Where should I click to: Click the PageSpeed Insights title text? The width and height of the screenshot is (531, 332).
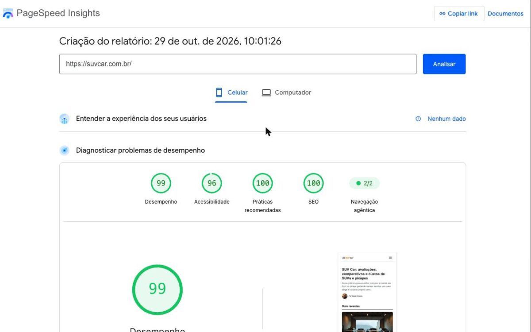tap(58, 13)
